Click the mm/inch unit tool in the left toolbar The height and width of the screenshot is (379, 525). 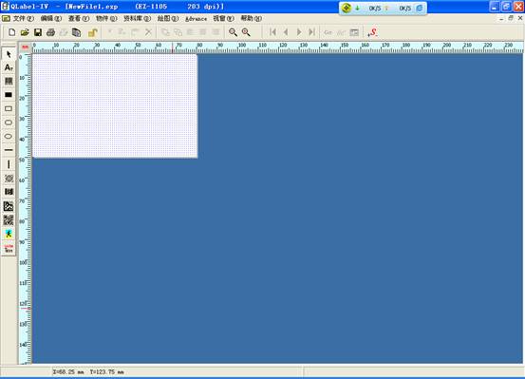pyautogui.click(x=9, y=248)
